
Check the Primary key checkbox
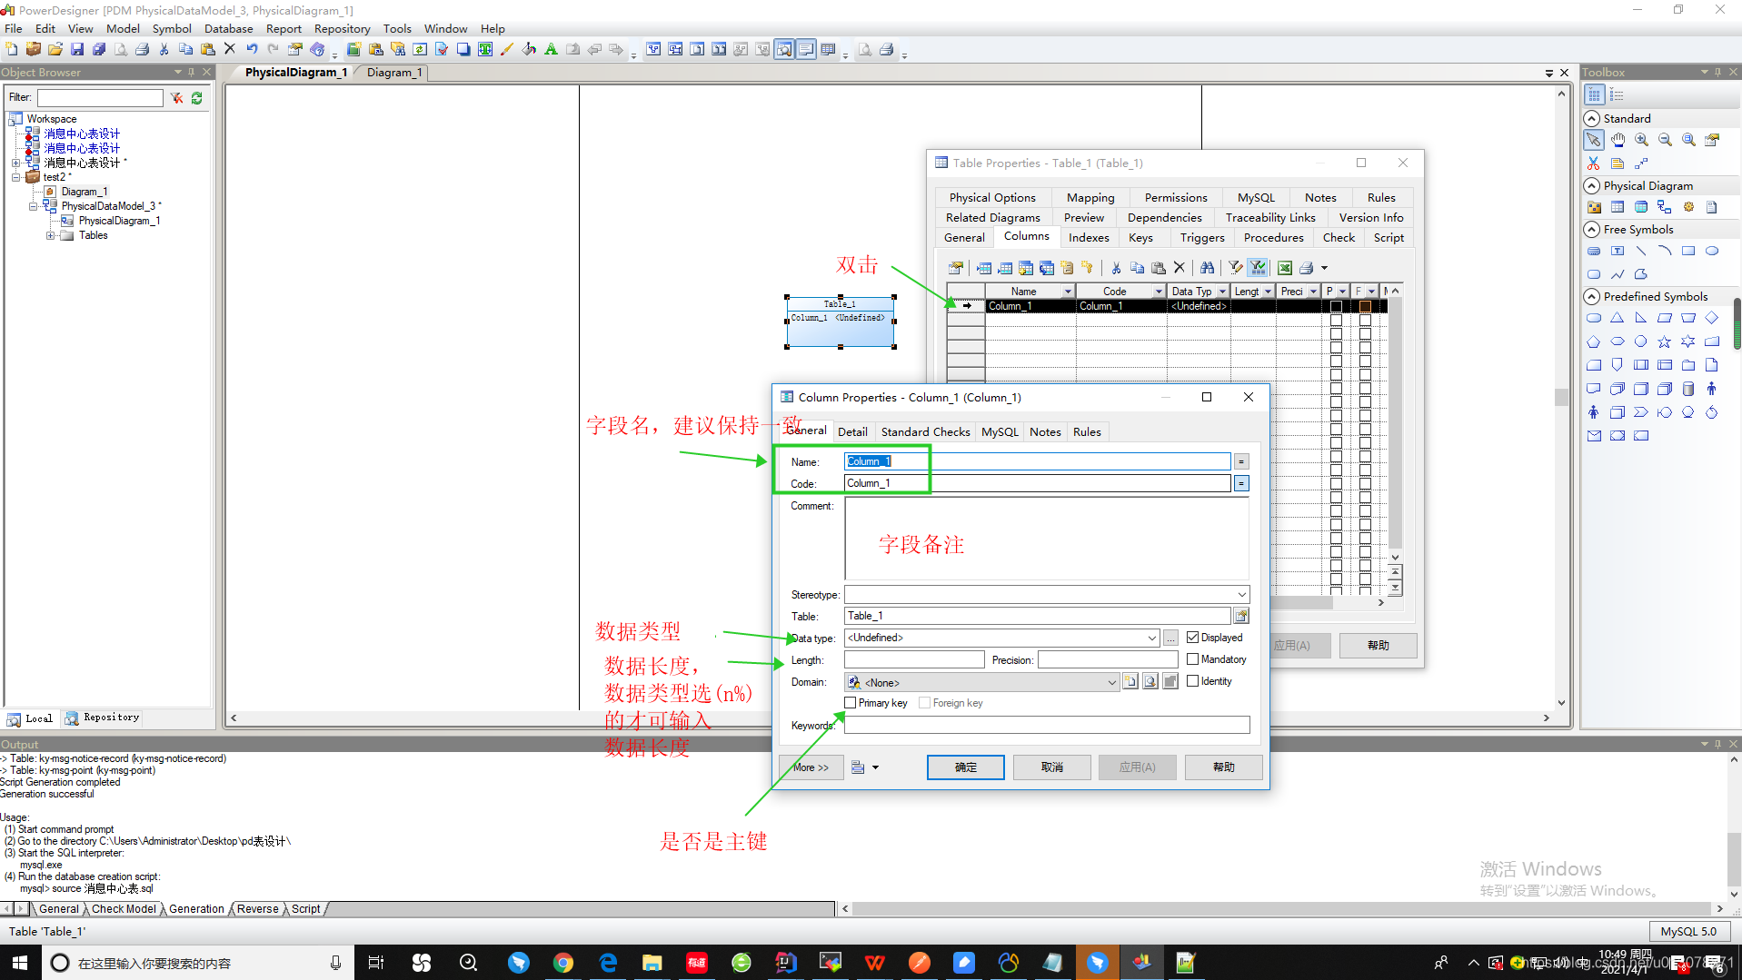[x=851, y=703]
